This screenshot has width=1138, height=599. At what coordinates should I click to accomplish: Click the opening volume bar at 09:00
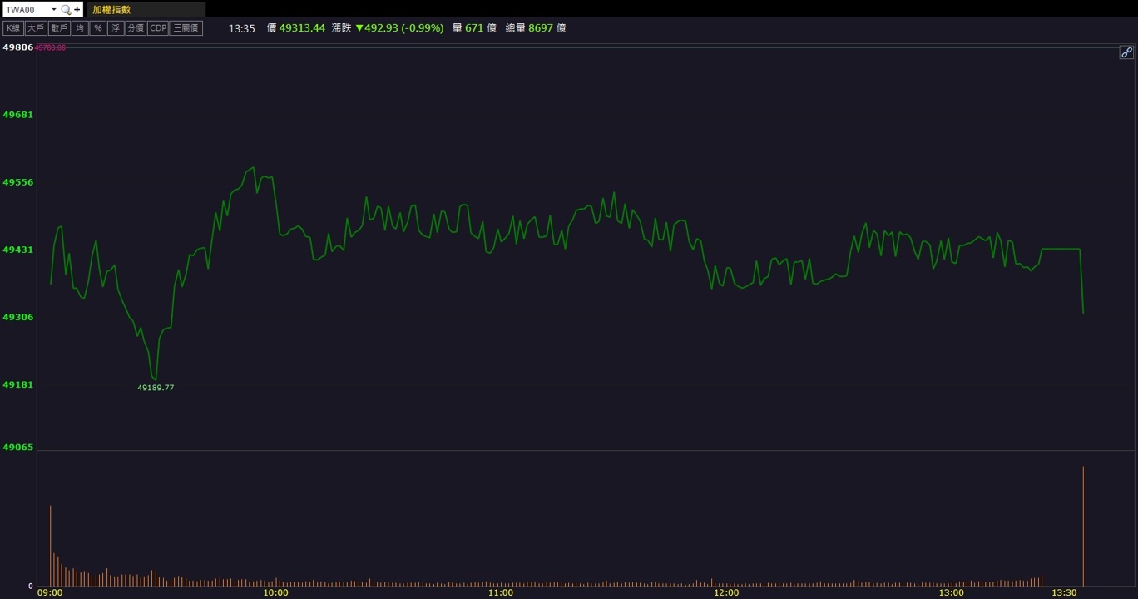50,546
